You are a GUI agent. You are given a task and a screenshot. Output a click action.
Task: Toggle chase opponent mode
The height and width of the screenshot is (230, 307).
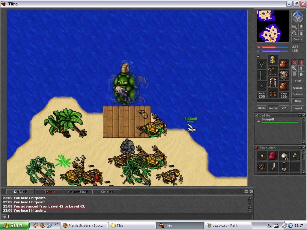click(x=301, y=68)
